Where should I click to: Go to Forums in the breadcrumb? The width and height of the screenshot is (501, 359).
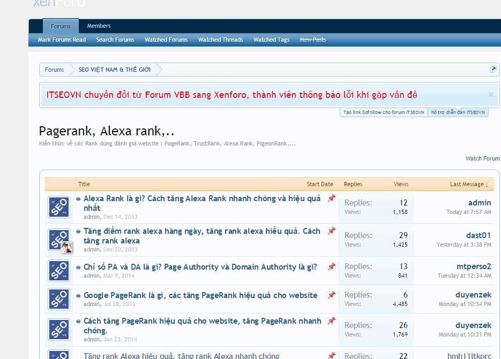point(54,70)
